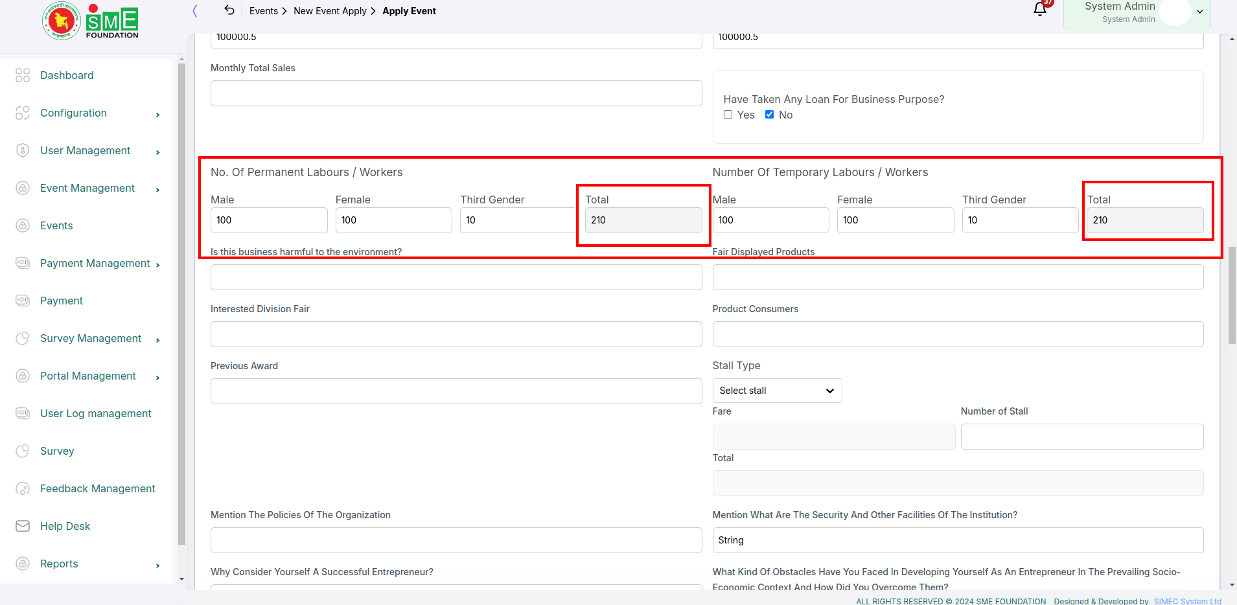The width and height of the screenshot is (1237, 605).
Task: Click temporary workers Female field
Action: click(896, 220)
